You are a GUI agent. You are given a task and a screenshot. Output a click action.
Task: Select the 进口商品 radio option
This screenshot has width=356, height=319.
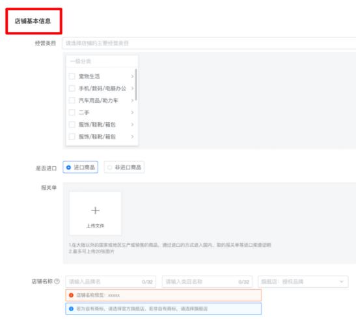pyautogui.click(x=80, y=168)
